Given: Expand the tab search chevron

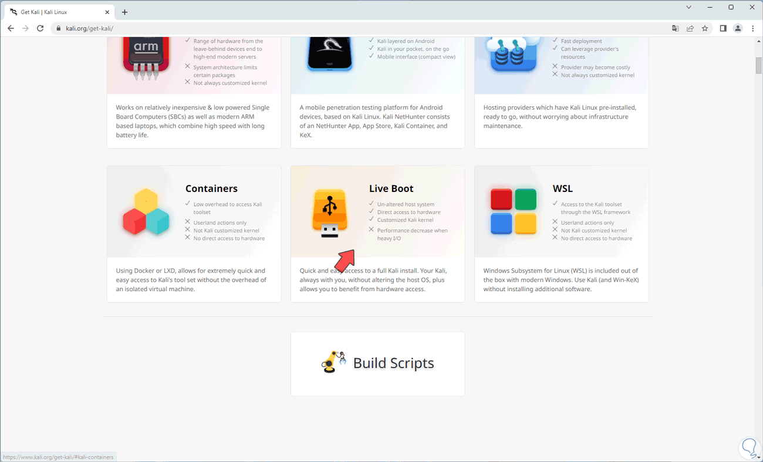Looking at the screenshot, I should pyautogui.click(x=691, y=8).
